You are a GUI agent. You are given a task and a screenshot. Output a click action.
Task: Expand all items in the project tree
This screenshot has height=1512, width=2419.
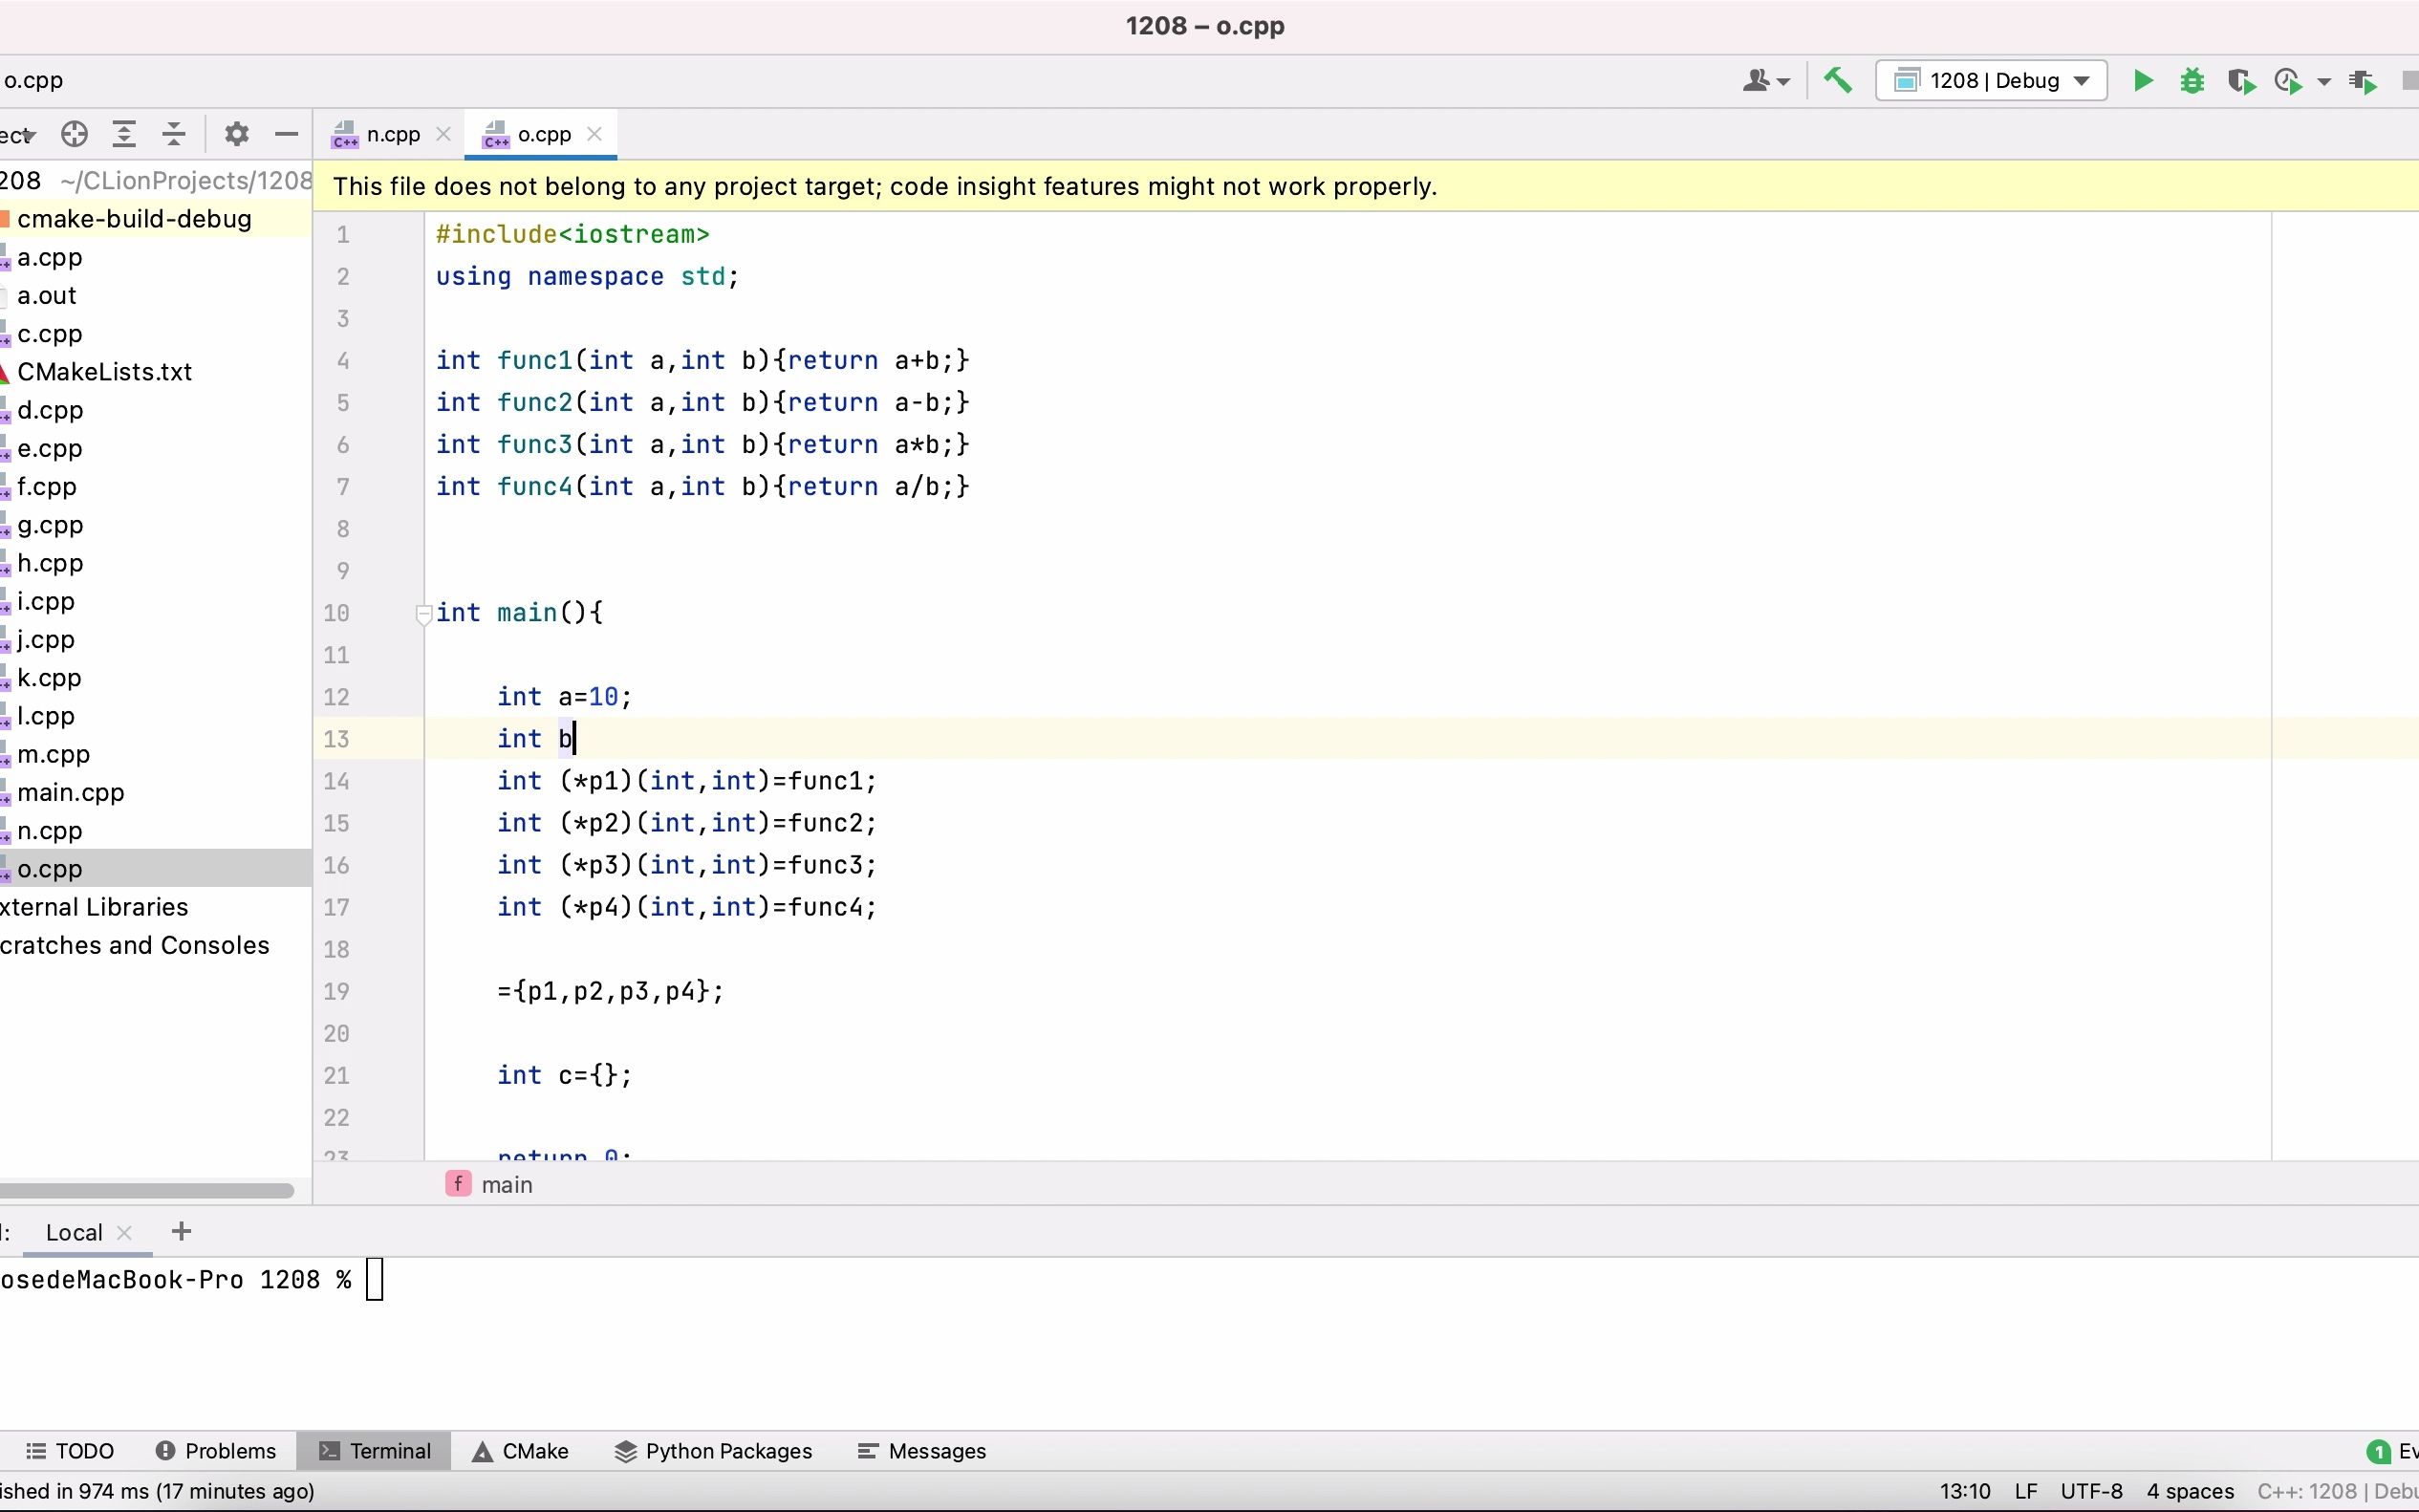124,134
